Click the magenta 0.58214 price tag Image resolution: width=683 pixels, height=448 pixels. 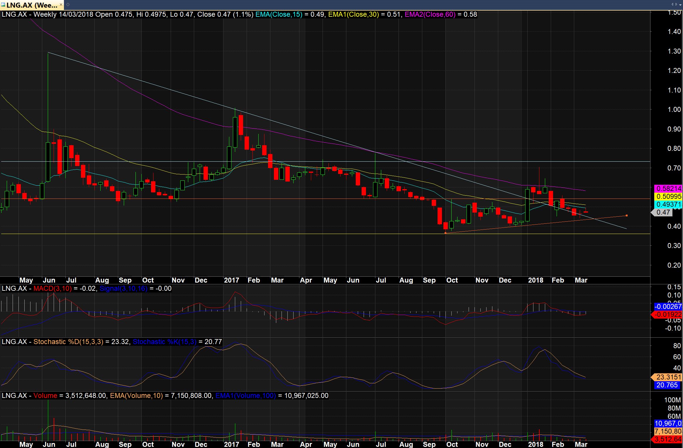(668, 189)
